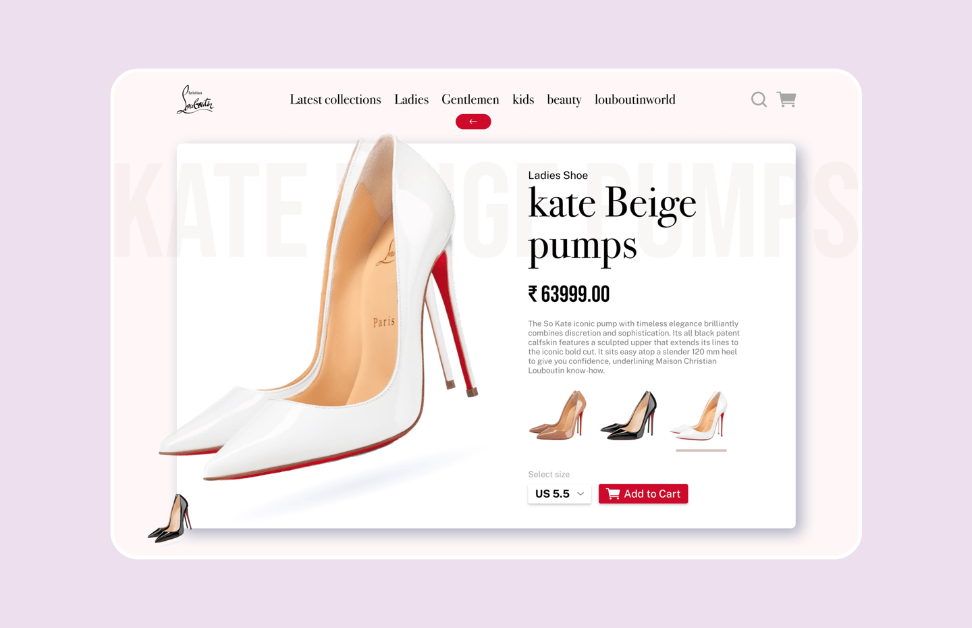Screen dimensions: 972x628
Task: Choose the black pump thumbnail
Action: click(x=629, y=415)
